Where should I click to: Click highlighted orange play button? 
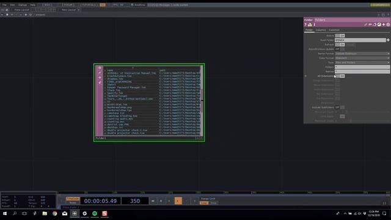178,201
